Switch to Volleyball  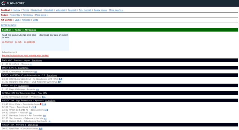click(61, 10)
